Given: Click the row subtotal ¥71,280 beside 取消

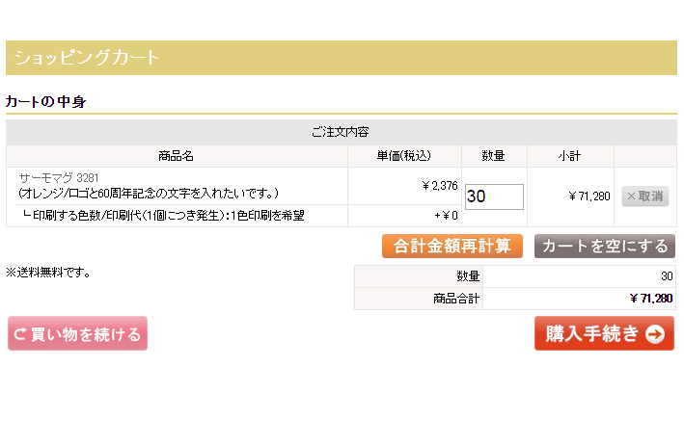Looking at the screenshot, I should coord(588,196).
